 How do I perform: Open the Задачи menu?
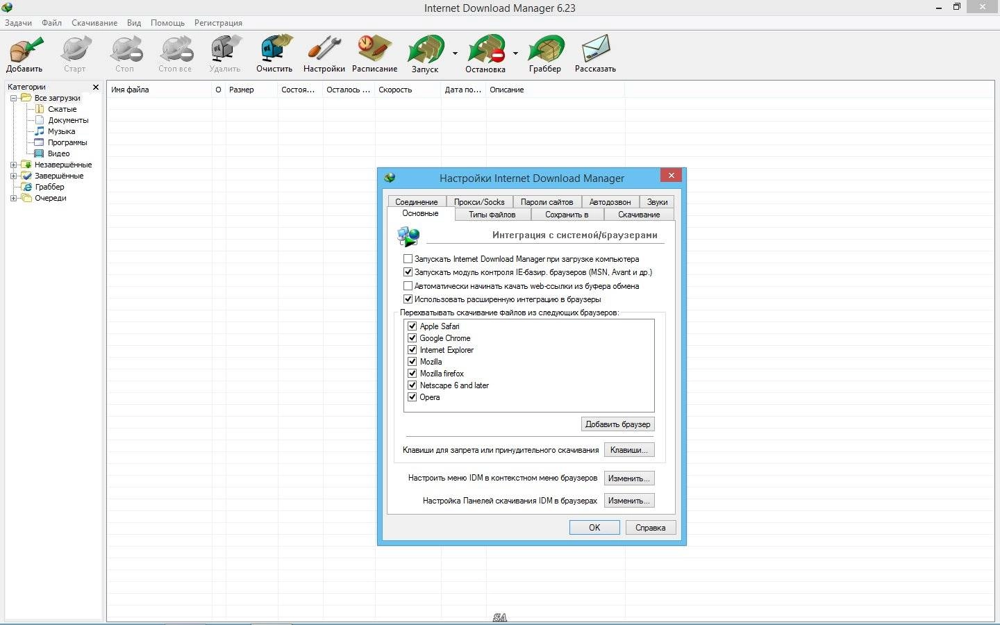coord(18,23)
